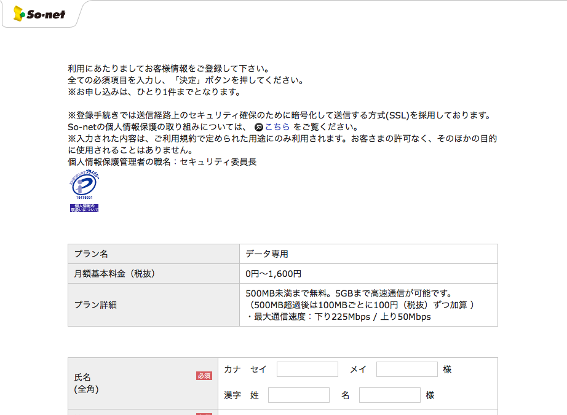Select the 0円〜1,600円 fee cell
Screen dimensions: 567x415
pos(368,274)
